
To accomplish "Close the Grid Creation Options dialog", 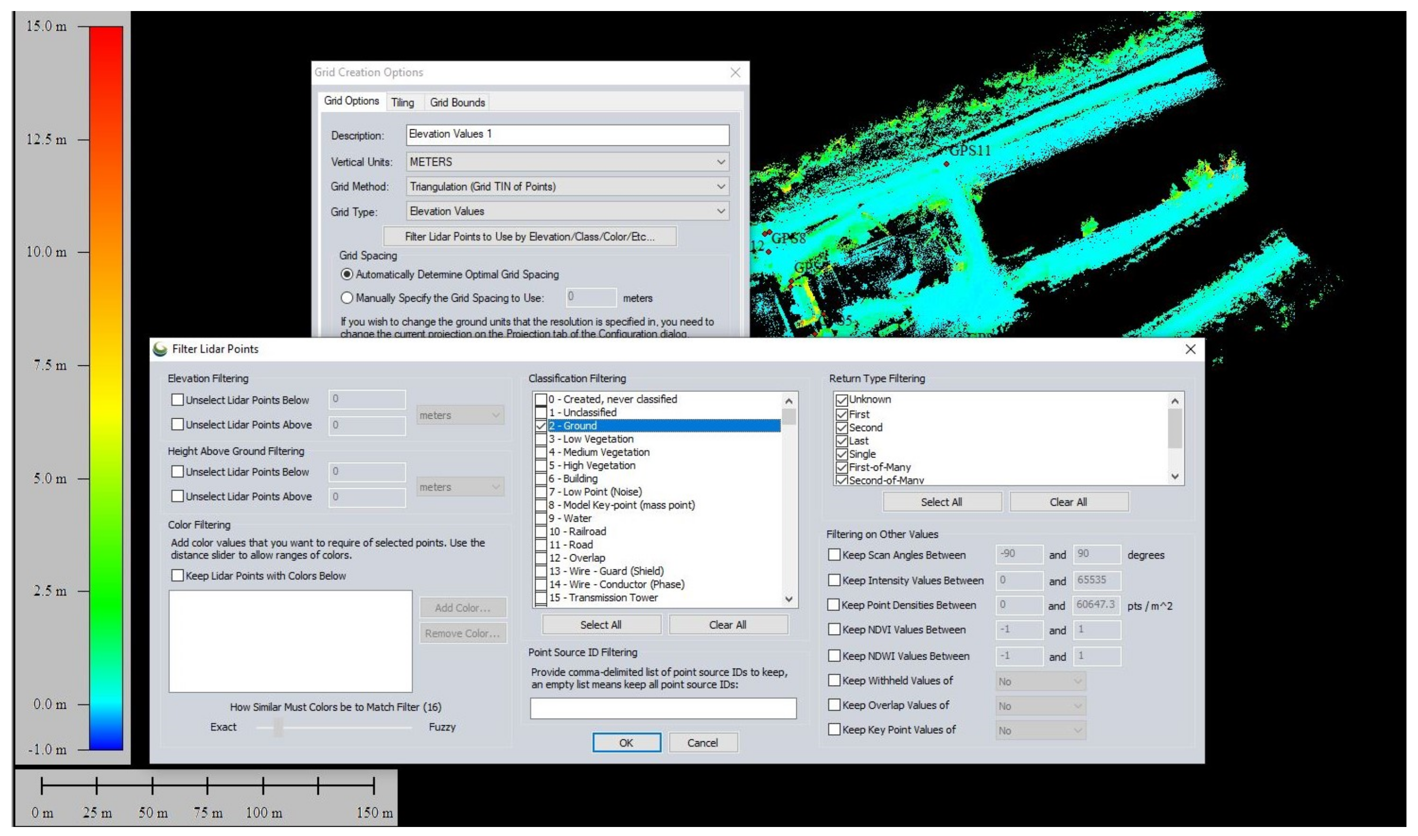I will 735,73.
